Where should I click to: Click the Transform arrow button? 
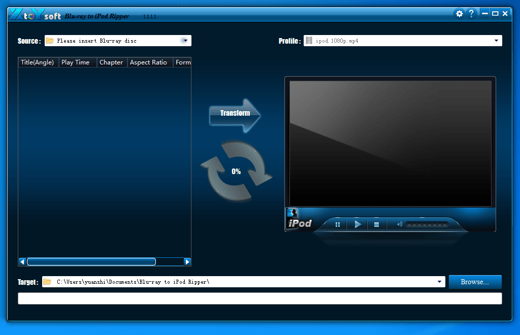pyautogui.click(x=235, y=114)
